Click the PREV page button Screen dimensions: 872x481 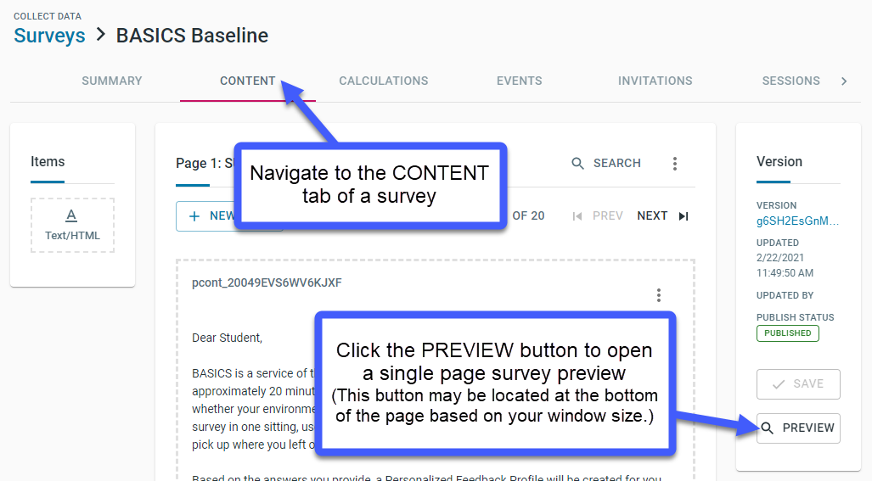point(607,216)
